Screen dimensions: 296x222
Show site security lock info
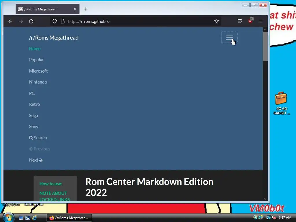pos(63,21)
